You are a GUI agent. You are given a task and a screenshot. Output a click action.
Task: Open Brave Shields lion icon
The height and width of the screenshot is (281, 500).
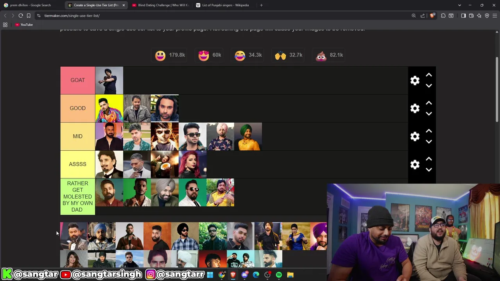(x=432, y=16)
